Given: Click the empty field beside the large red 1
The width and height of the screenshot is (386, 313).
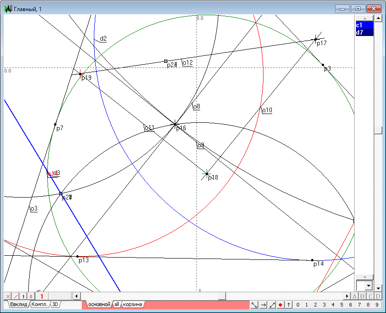Looking at the screenshot, I should coord(60,296).
